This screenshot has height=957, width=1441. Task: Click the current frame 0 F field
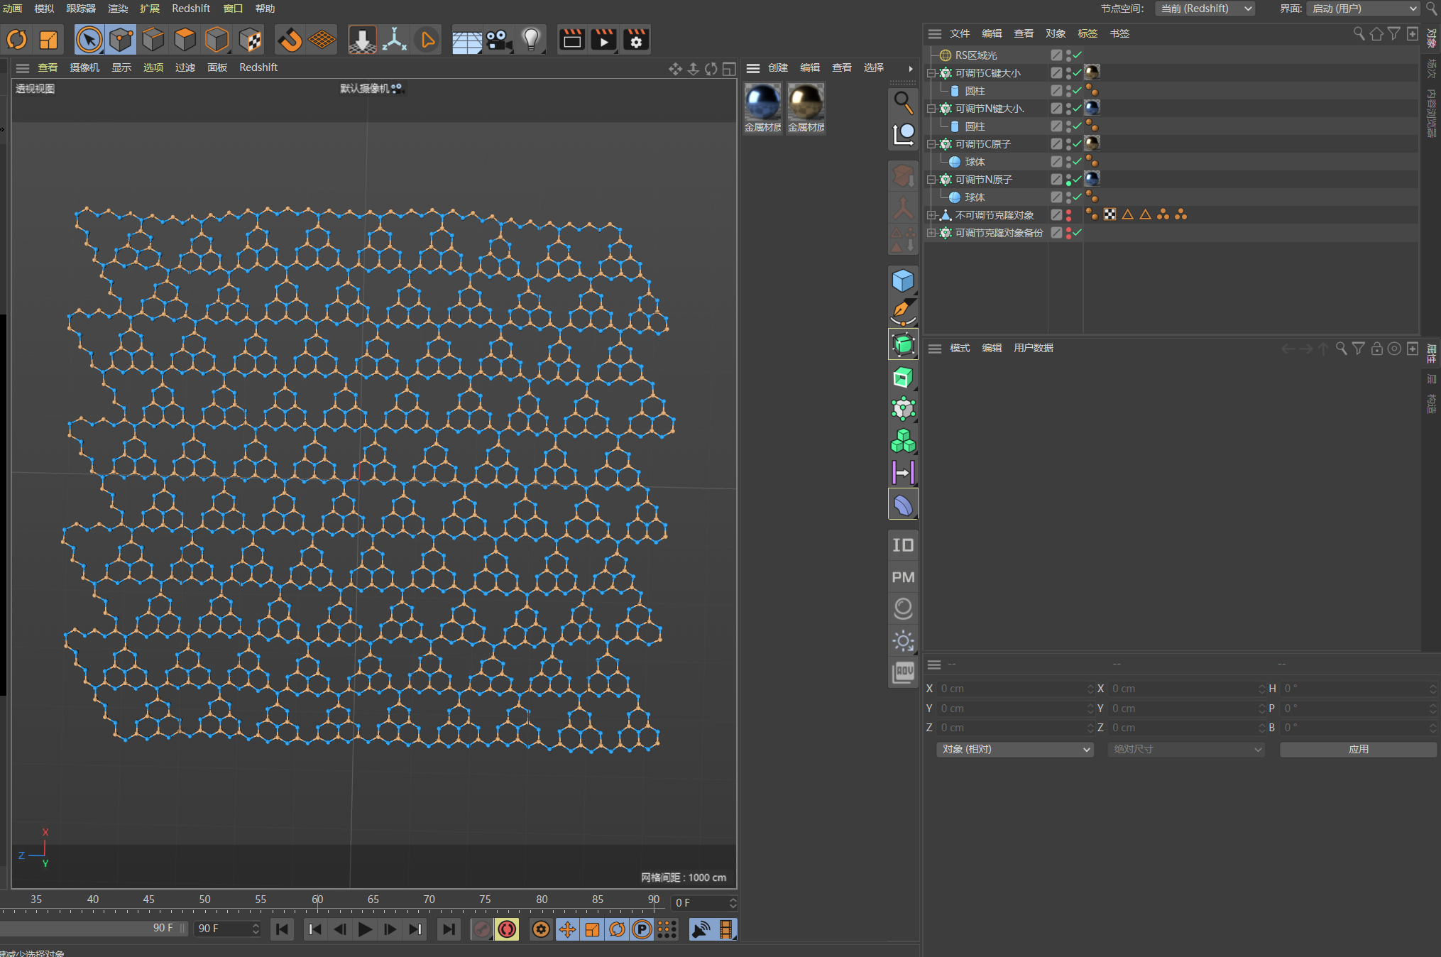tap(705, 903)
